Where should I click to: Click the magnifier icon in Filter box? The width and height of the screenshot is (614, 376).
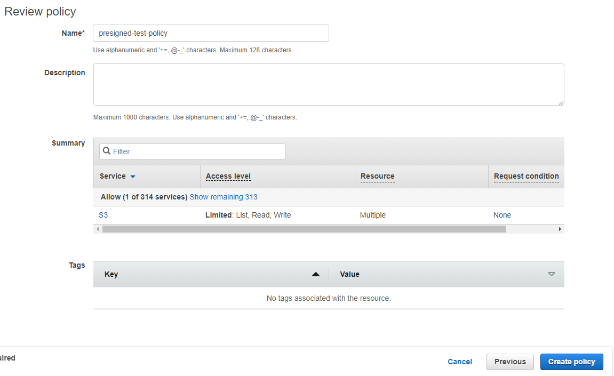[107, 151]
